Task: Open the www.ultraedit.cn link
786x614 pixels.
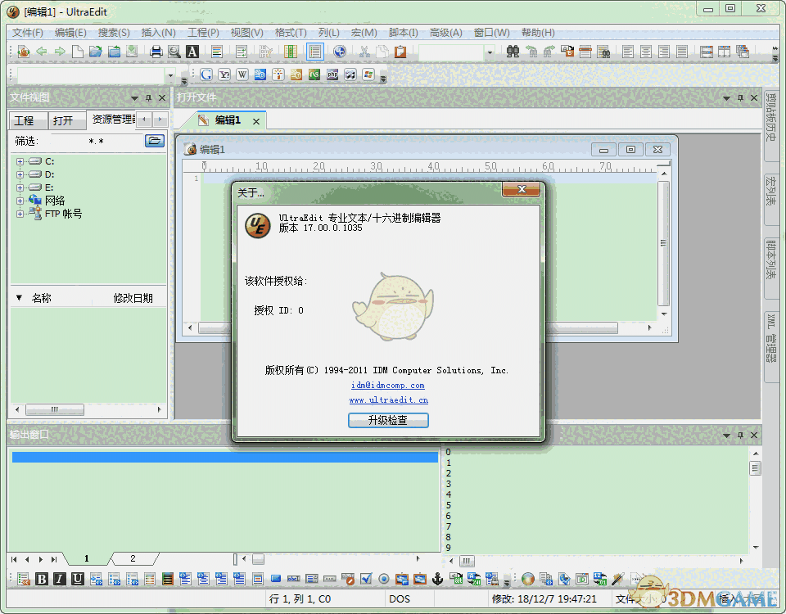Action: tap(387, 400)
